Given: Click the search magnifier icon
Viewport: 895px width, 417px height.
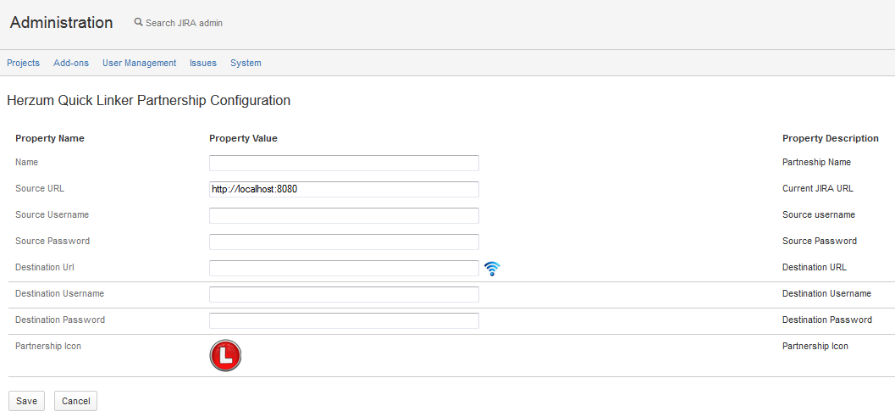Looking at the screenshot, I should tap(138, 23).
